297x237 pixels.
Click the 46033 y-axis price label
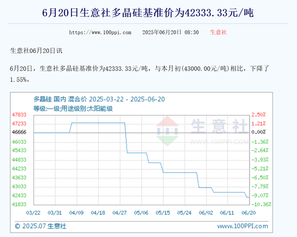coord(19,142)
